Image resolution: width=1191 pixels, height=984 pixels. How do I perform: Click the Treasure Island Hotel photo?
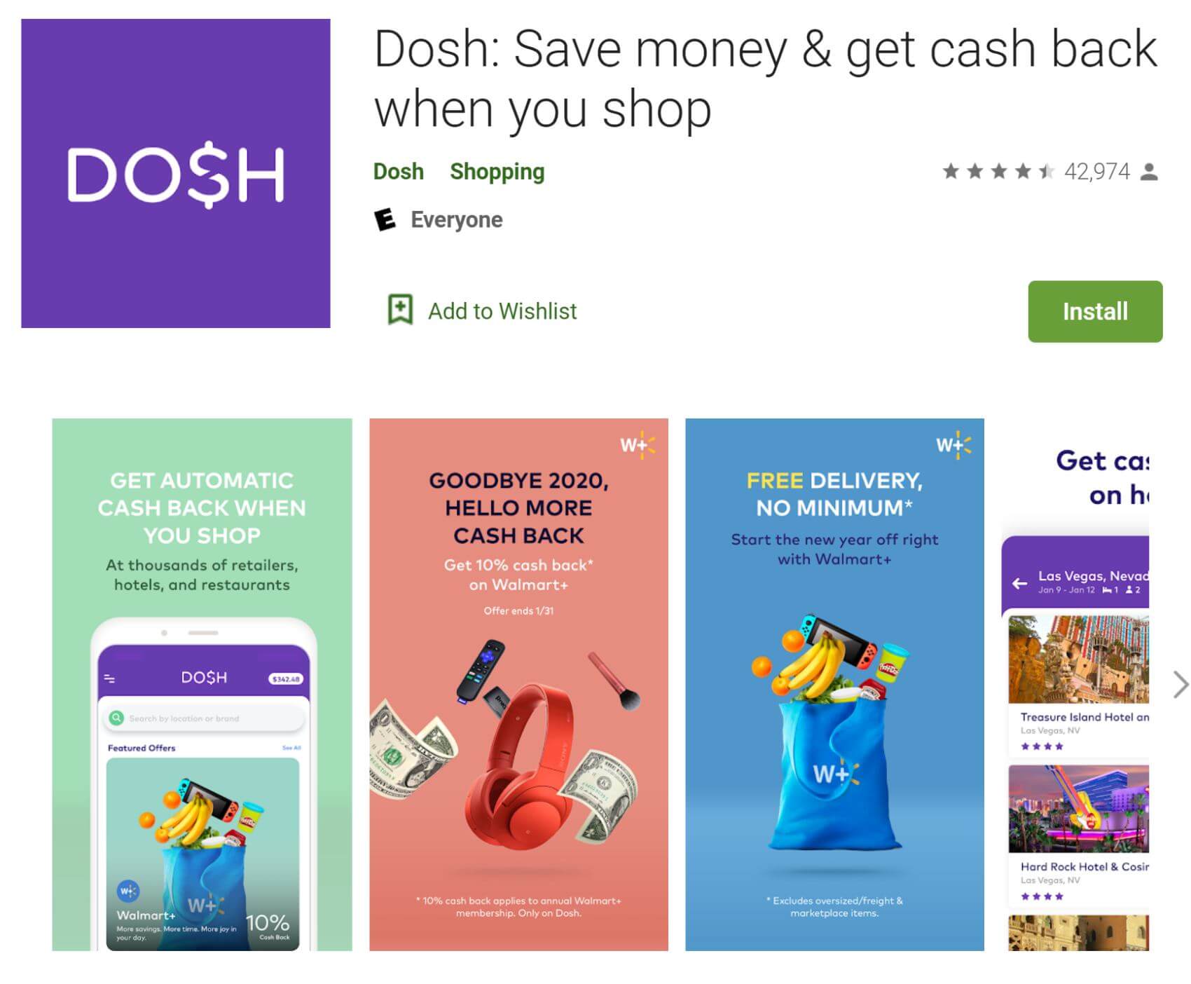1079,660
